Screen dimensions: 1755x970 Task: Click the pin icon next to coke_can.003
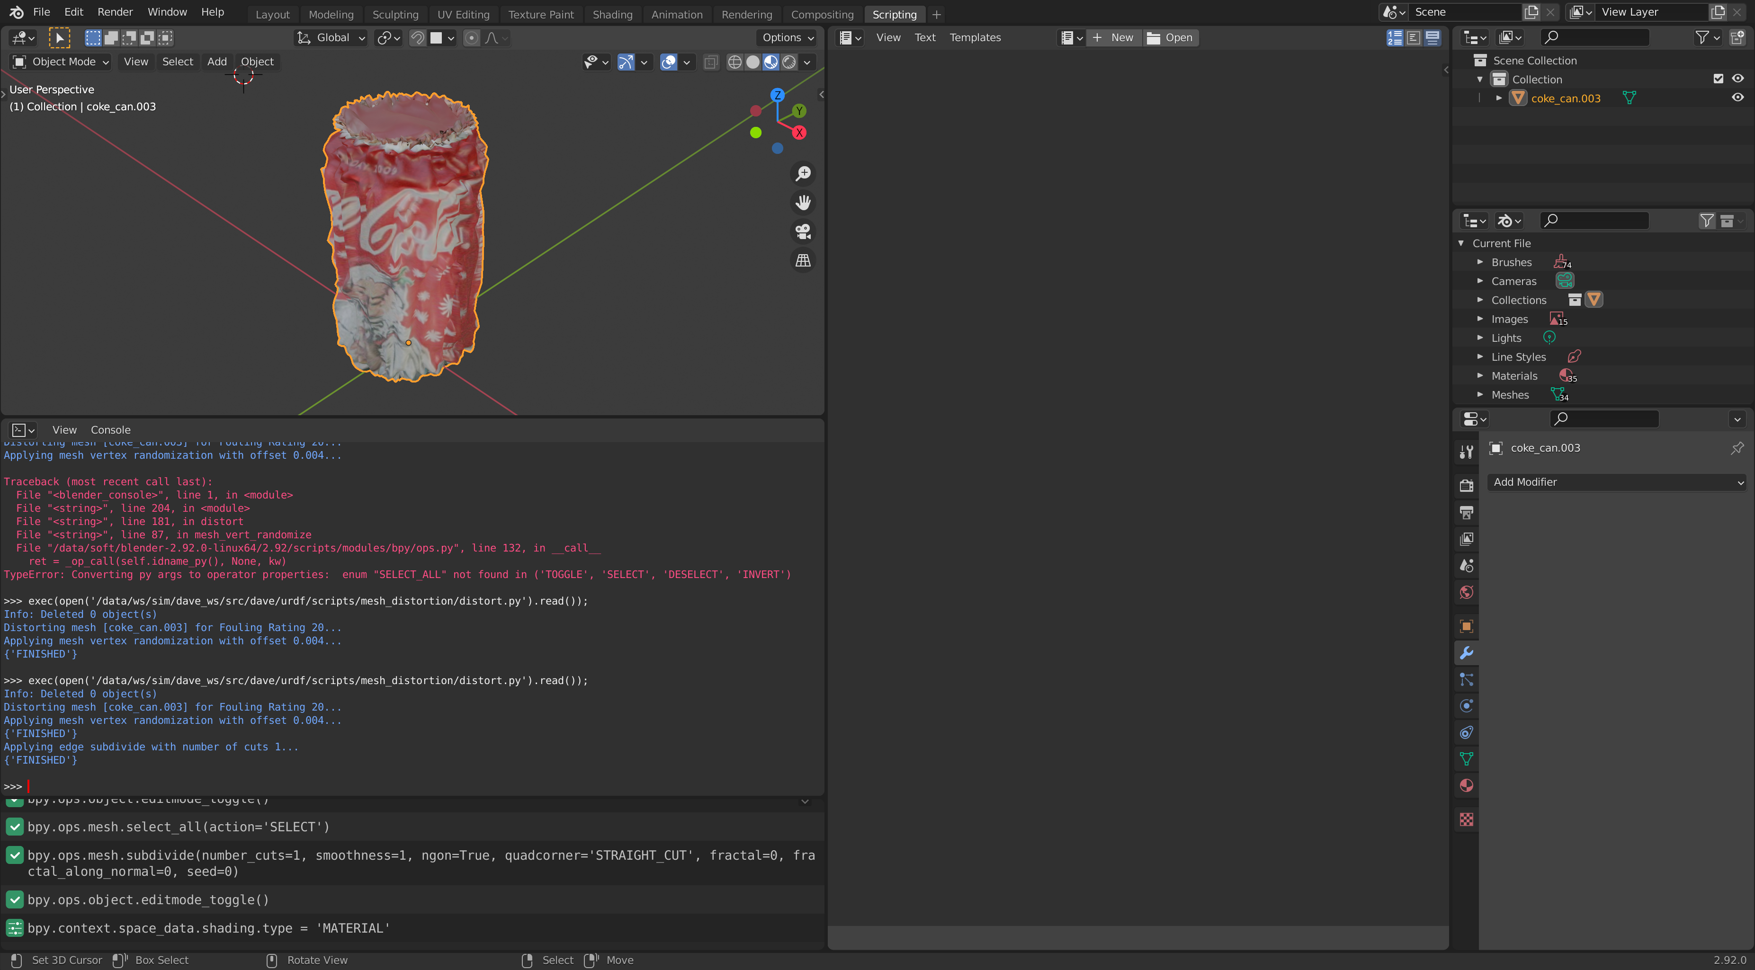(x=1737, y=447)
